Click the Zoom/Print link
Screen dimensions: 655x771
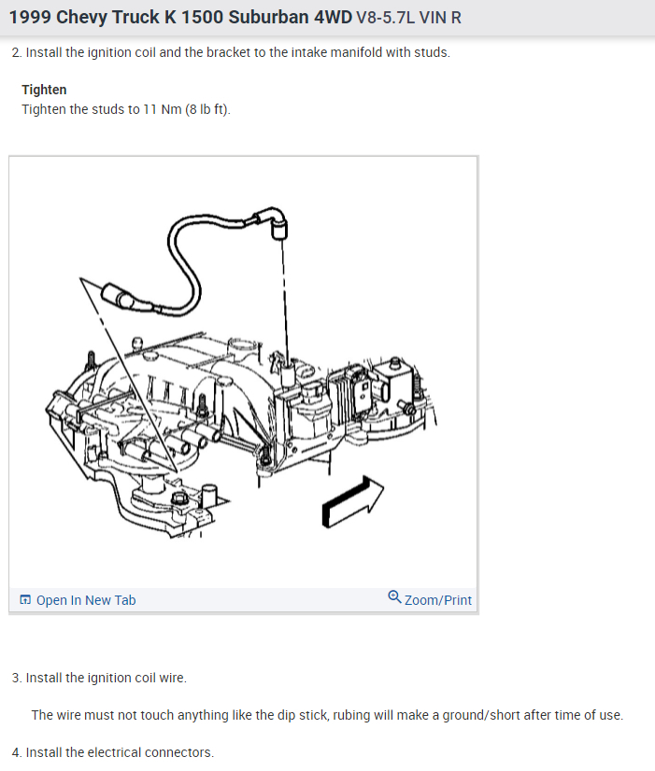pos(437,600)
